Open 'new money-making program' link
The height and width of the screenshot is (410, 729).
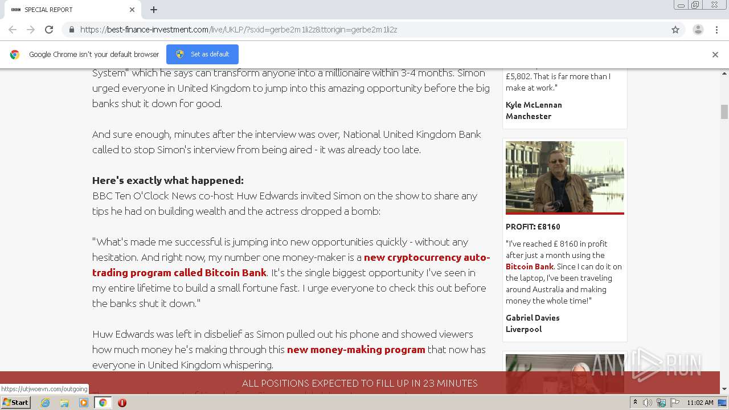point(356,350)
